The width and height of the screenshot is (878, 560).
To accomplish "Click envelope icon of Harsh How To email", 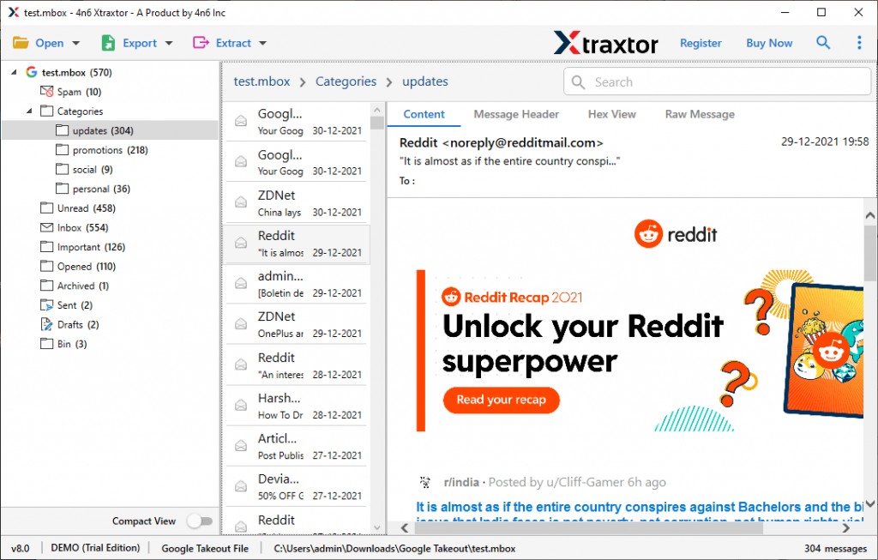I will point(241,405).
